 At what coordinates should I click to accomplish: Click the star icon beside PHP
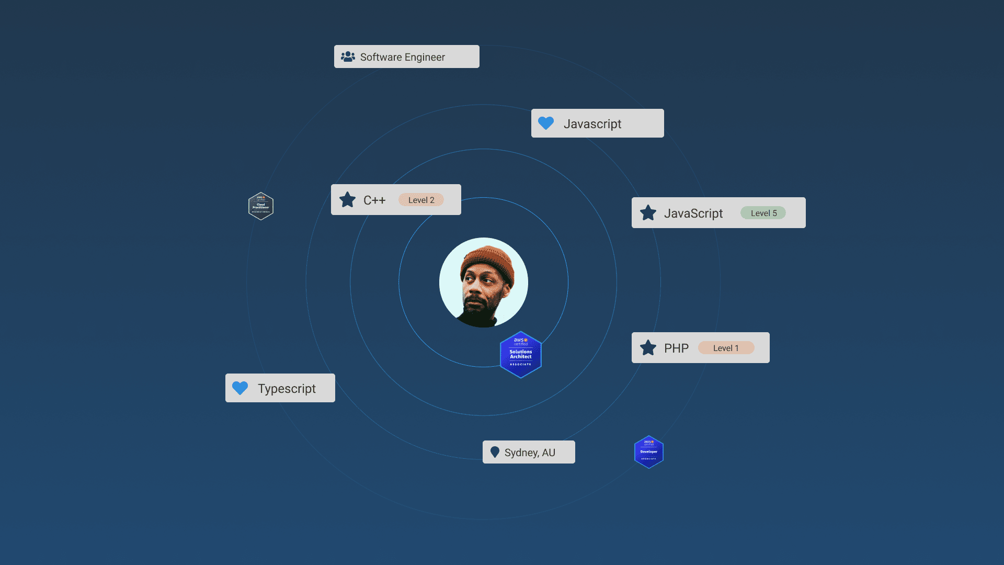[x=648, y=348]
